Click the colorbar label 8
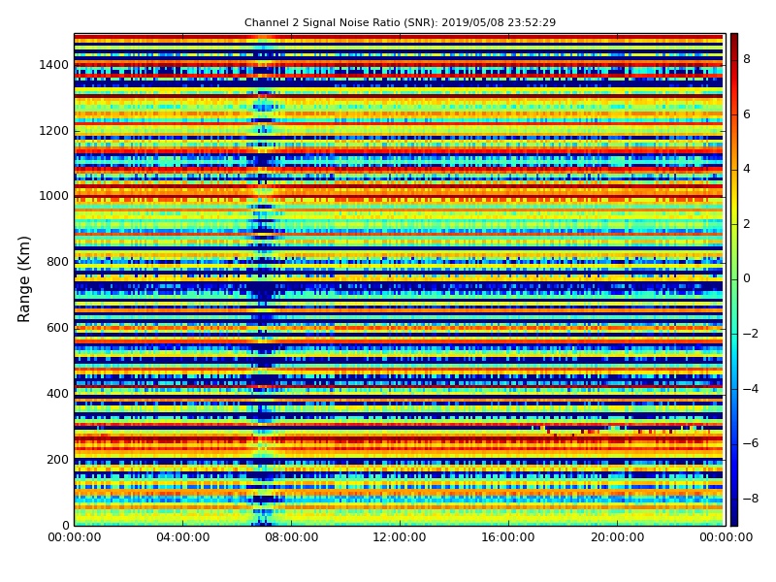The height and width of the screenshot is (582, 776). (747, 59)
